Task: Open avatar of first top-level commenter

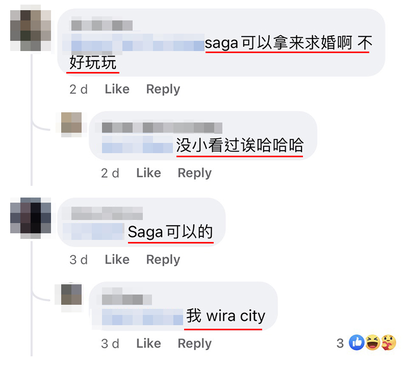Action: tap(31, 31)
